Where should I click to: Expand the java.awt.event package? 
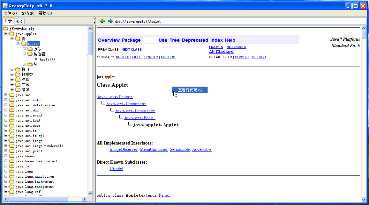(6, 115)
